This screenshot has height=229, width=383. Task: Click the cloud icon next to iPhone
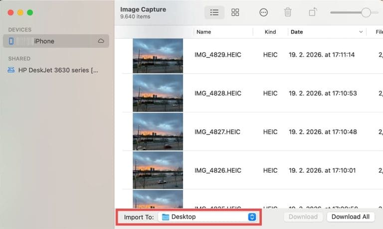(101, 41)
